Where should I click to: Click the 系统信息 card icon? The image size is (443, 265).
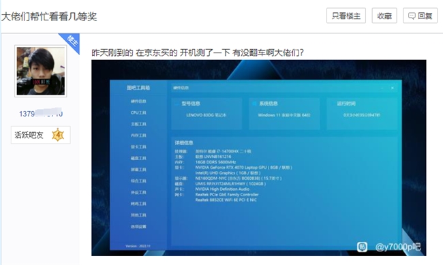(x=254, y=104)
